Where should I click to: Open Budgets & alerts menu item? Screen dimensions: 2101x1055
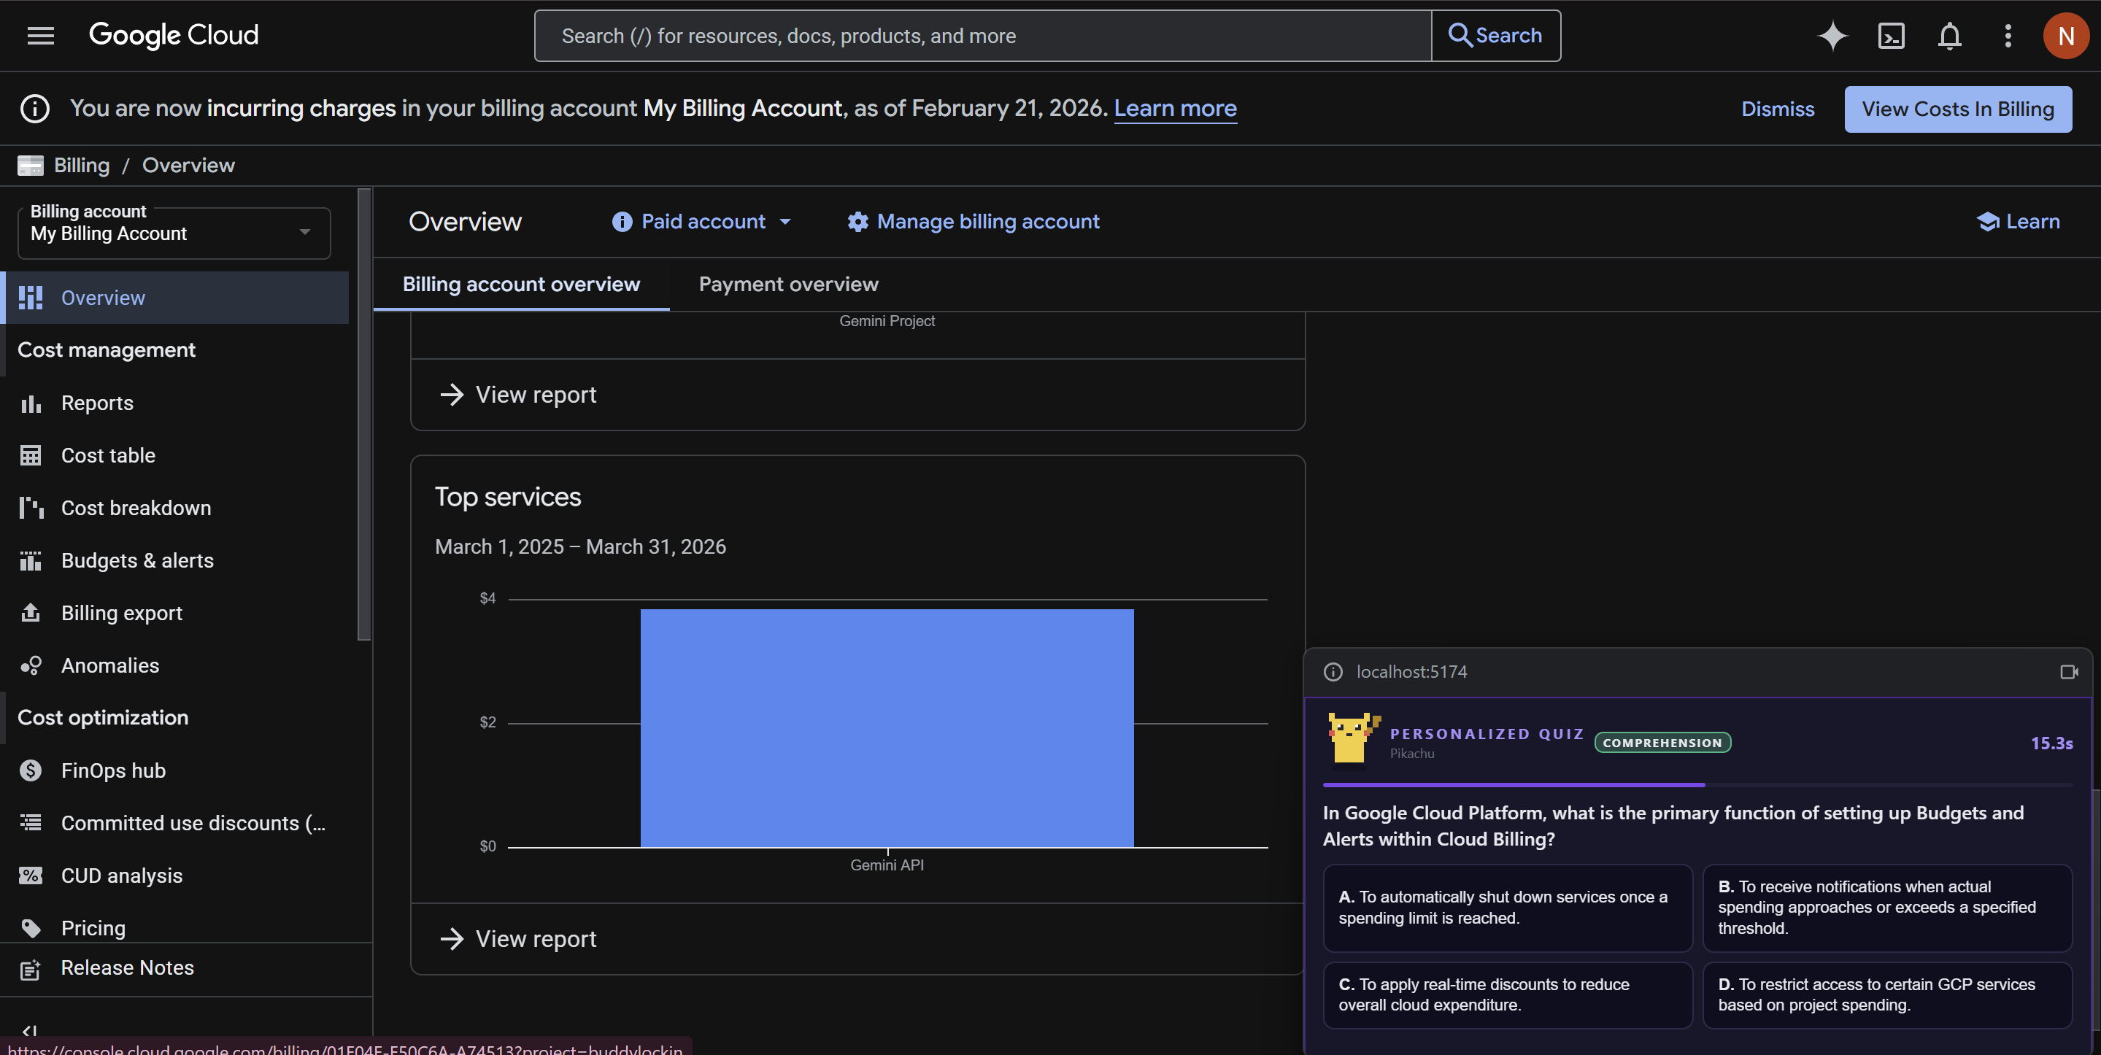(x=137, y=560)
